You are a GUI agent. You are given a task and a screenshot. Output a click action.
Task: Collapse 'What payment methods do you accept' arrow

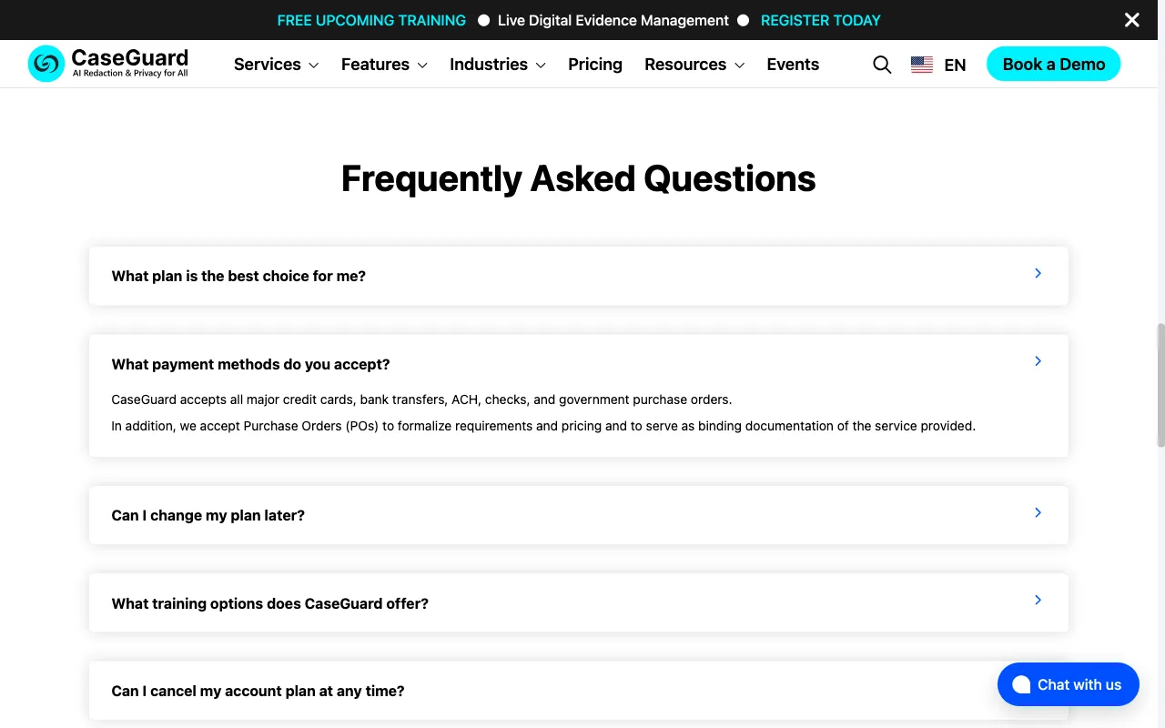(x=1038, y=361)
